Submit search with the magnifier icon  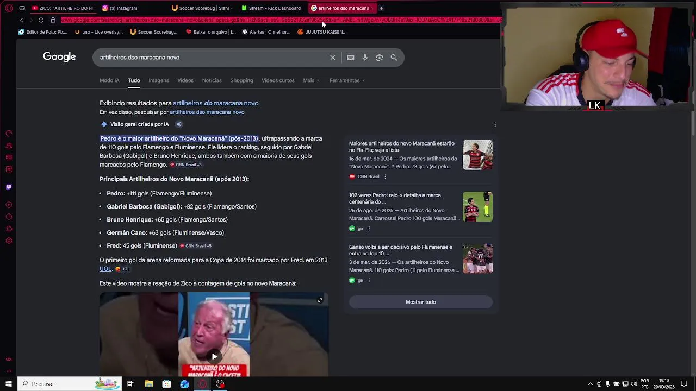(394, 58)
